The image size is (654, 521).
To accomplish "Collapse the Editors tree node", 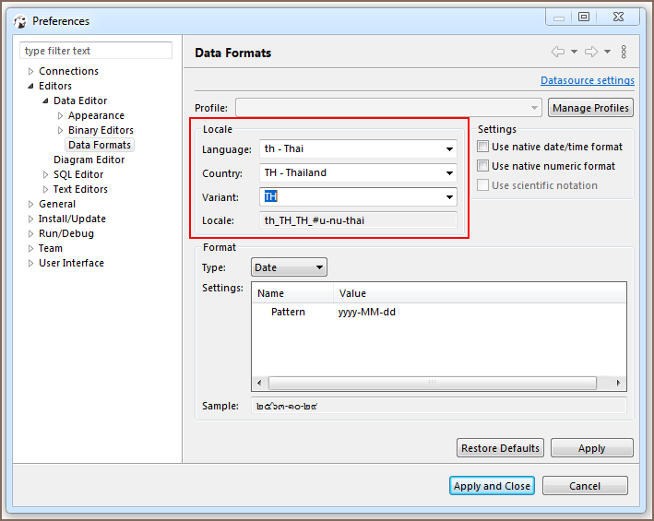I will pos(30,87).
